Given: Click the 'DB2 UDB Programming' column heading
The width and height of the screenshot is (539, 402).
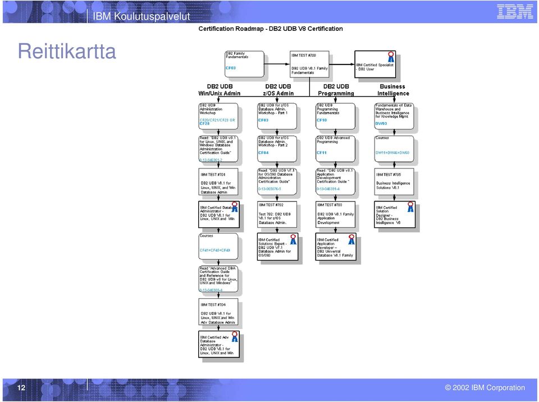Looking at the screenshot, I should click(336, 90).
